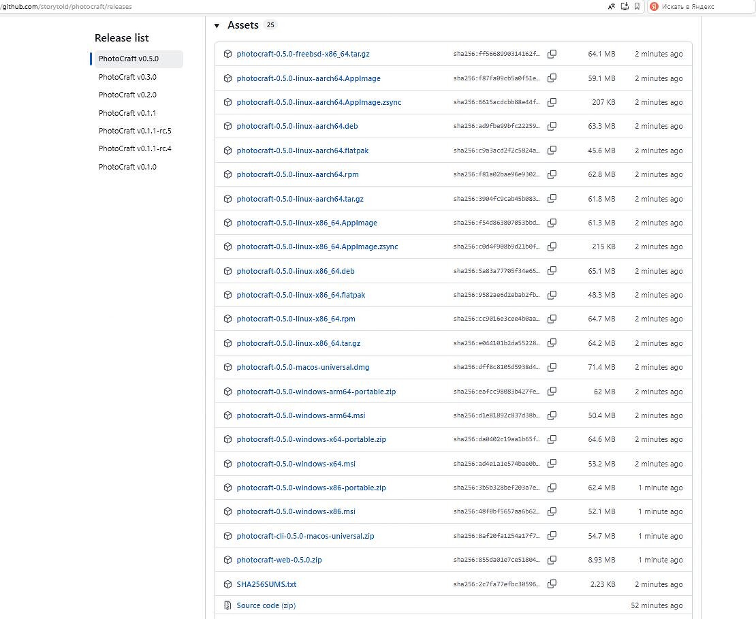Screen dimensions: 756x619
Task: Copy hash of photocraft-web-0.5.0.zip
Action: click(x=552, y=560)
